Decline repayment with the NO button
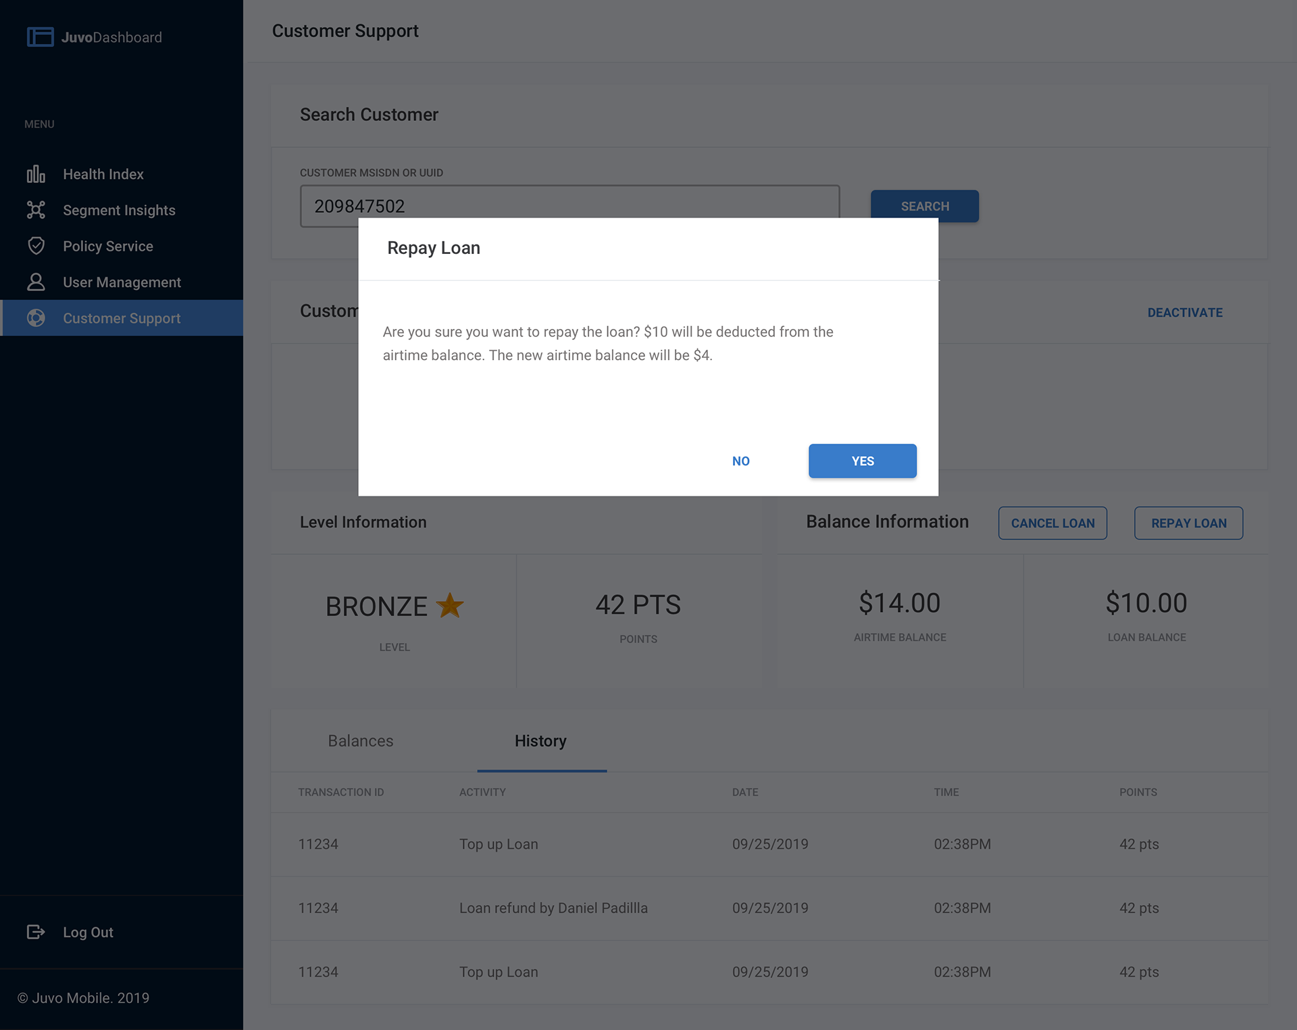 click(x=741, y=461)
